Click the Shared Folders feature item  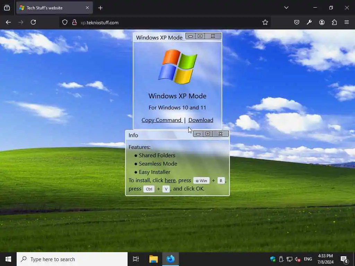point(157,156)
